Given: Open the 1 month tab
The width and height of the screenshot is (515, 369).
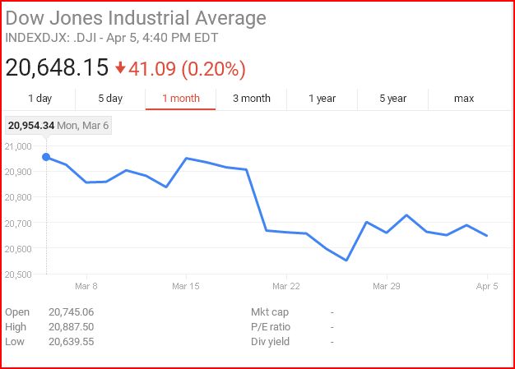Looking at the screenshot, I should coord(181,99).
